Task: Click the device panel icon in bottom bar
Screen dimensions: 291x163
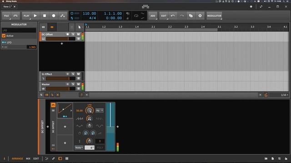Action: pyautogui.click(x=60, y=158)
